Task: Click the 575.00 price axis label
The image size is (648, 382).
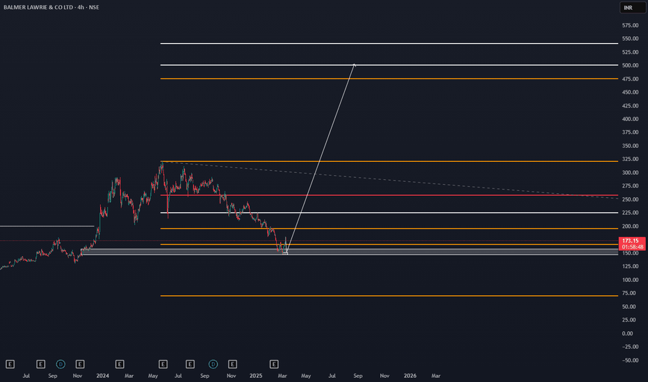Action: (630, 25)
